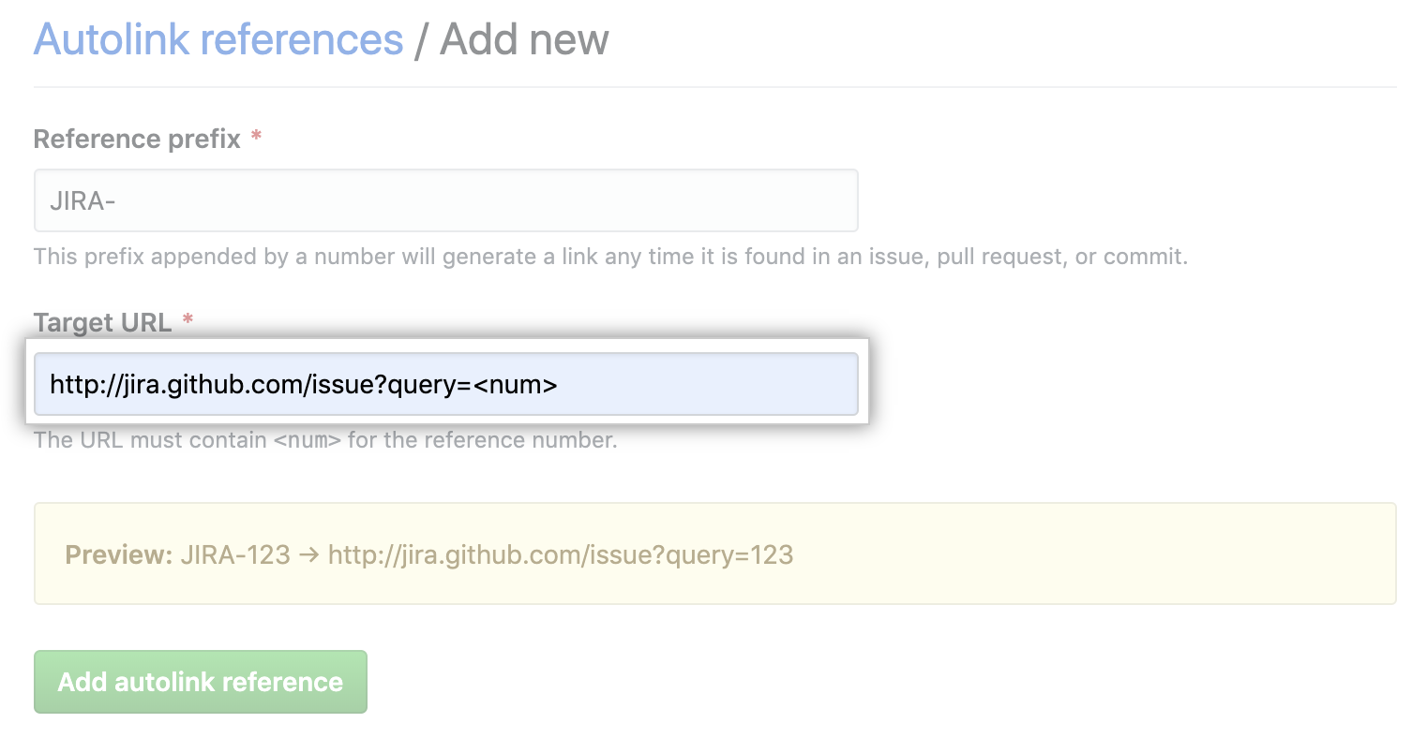Click empty area of yellow preview box
The image size is (1427, 738).
pos(1078,554)
